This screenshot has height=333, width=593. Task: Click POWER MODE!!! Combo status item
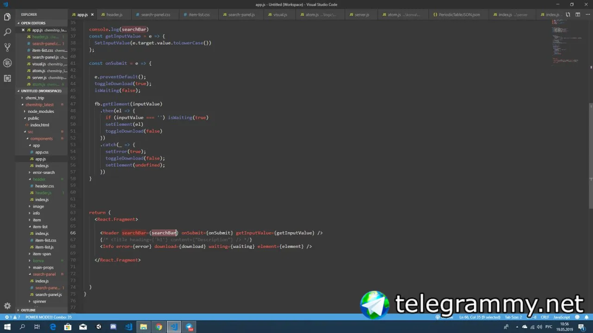click(49, 317)
